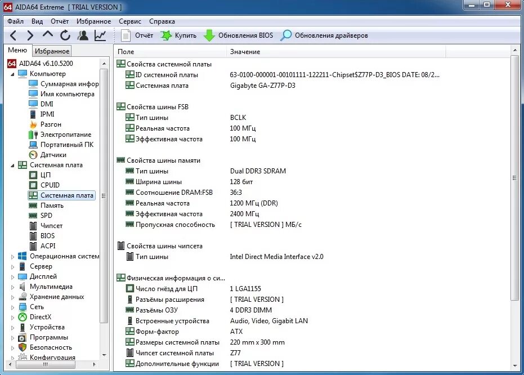Click the Чипсет chip icon

pos(33,226)
